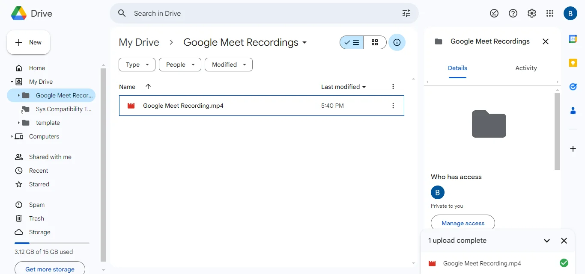Open the People filter dropdown
Screen dimensions: 585x274
coord(180,65)
